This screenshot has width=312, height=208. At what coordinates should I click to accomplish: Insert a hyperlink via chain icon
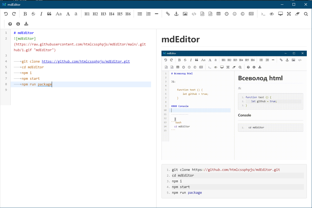pos(168,14)
